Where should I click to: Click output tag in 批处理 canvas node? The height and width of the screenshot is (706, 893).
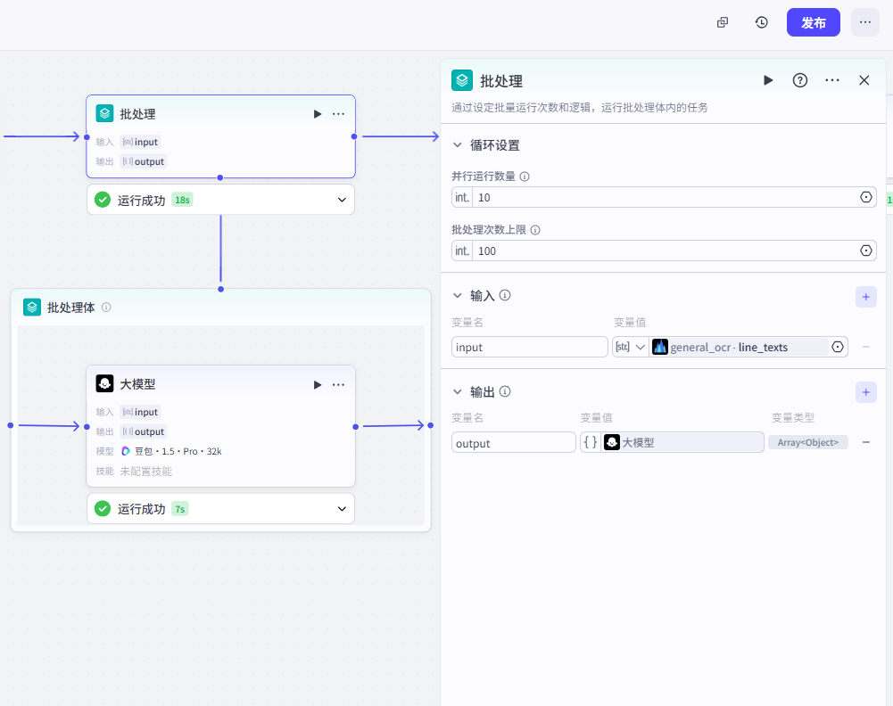pos(143,161)
